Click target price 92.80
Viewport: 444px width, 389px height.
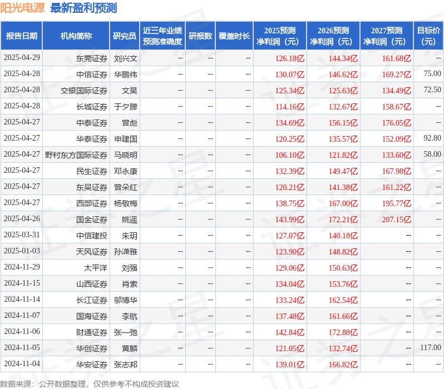pyautogui.click(x=432, y=138)
